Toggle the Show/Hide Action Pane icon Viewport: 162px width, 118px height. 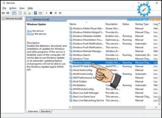tap(40, 13)
